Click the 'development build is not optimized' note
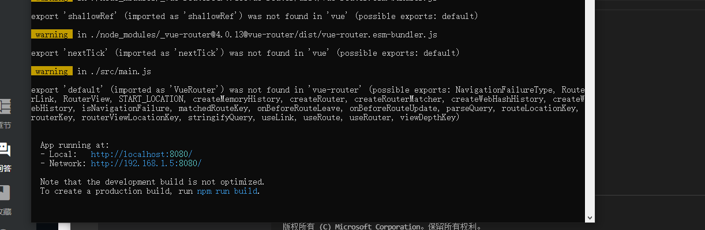This screenshot has height=230, width=705. pos(152,182)
